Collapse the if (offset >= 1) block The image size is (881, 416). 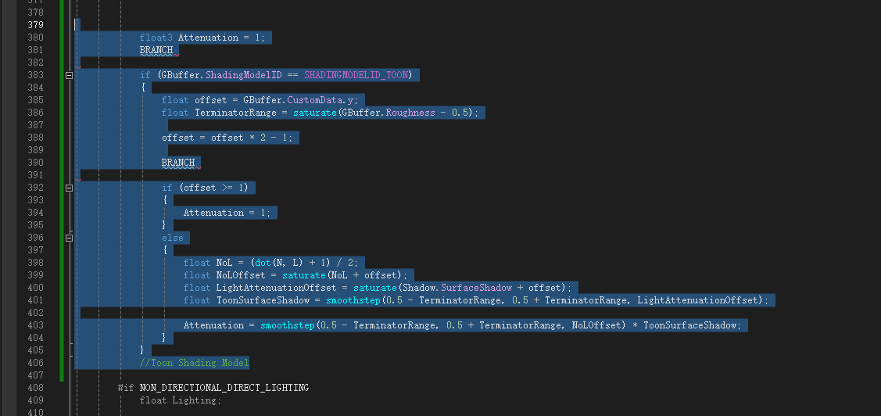pyautogui.click(x=69, y=188)
